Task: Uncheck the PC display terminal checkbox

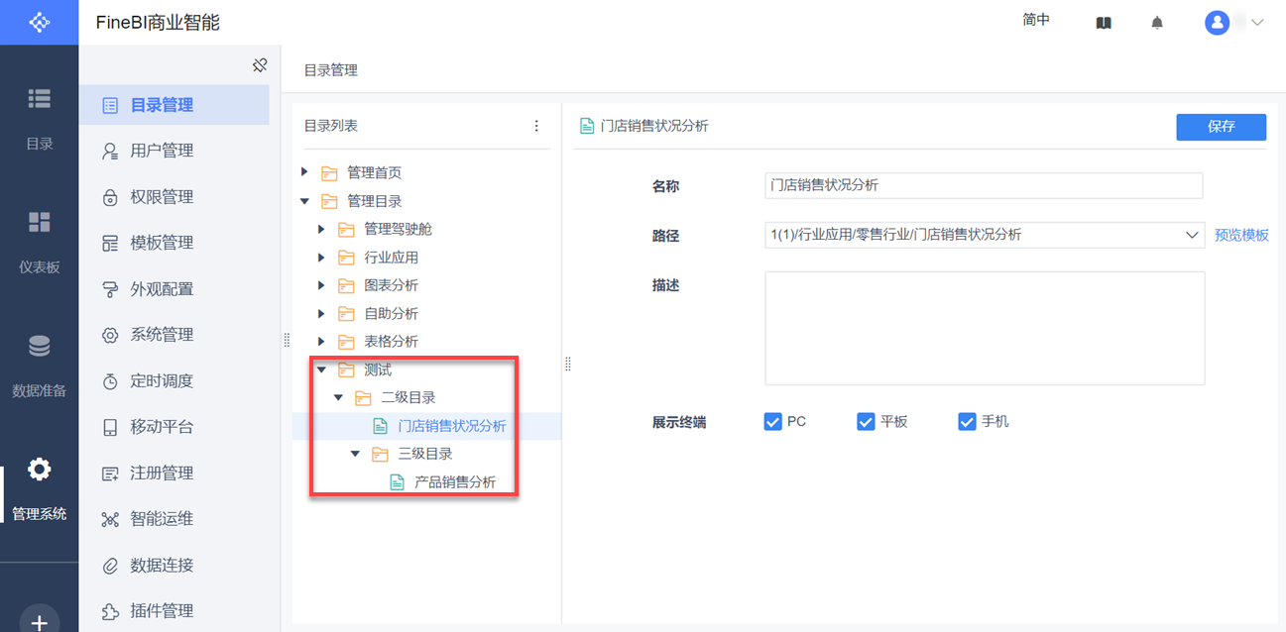Action: point(773,422)
